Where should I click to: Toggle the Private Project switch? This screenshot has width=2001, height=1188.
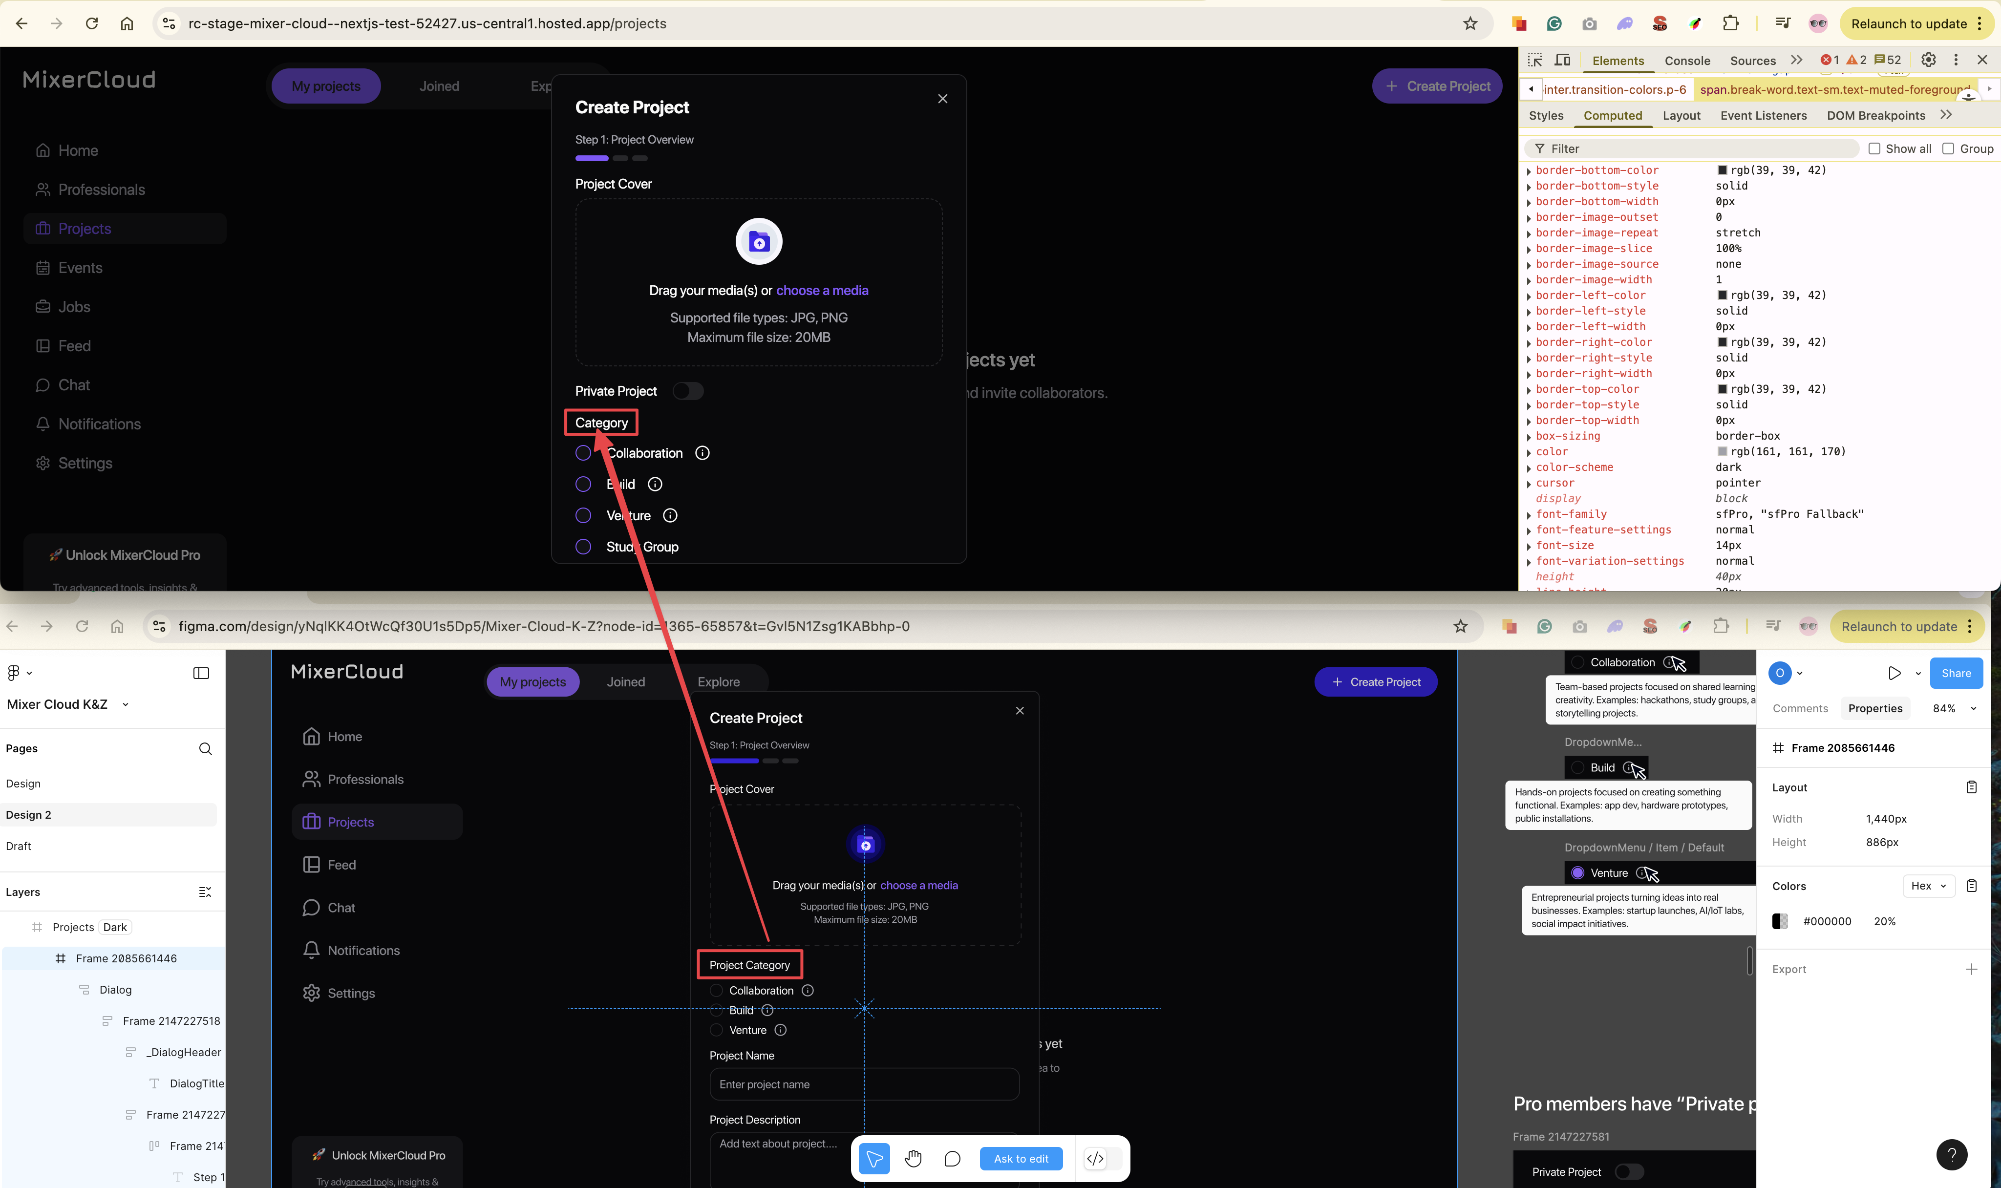(687, 391)
